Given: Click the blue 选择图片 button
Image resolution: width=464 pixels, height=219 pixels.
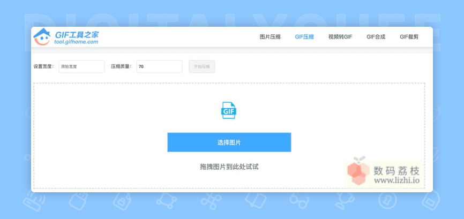Looking at the screenshot, I should tap(229, 142).
